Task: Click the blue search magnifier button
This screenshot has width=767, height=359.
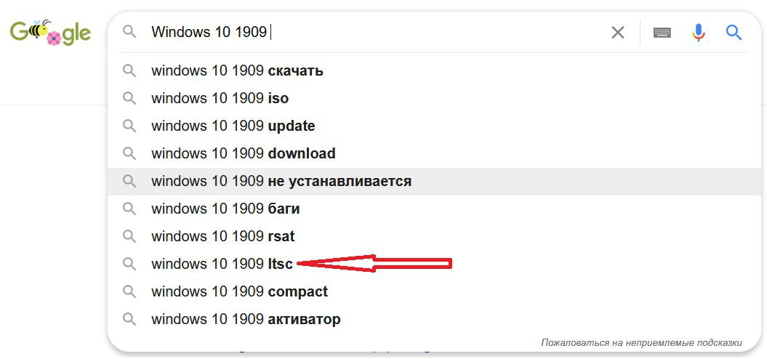Action: pos(734,33)
